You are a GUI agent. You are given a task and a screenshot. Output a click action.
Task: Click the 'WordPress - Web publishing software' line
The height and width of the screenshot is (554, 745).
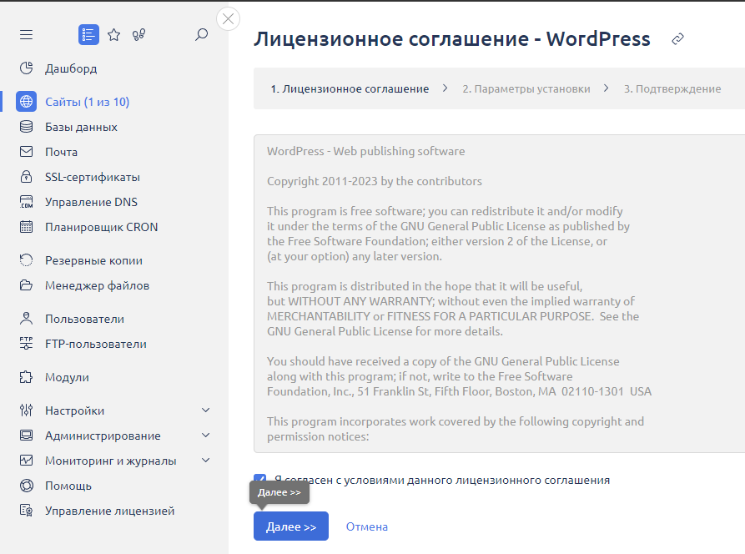366,151
